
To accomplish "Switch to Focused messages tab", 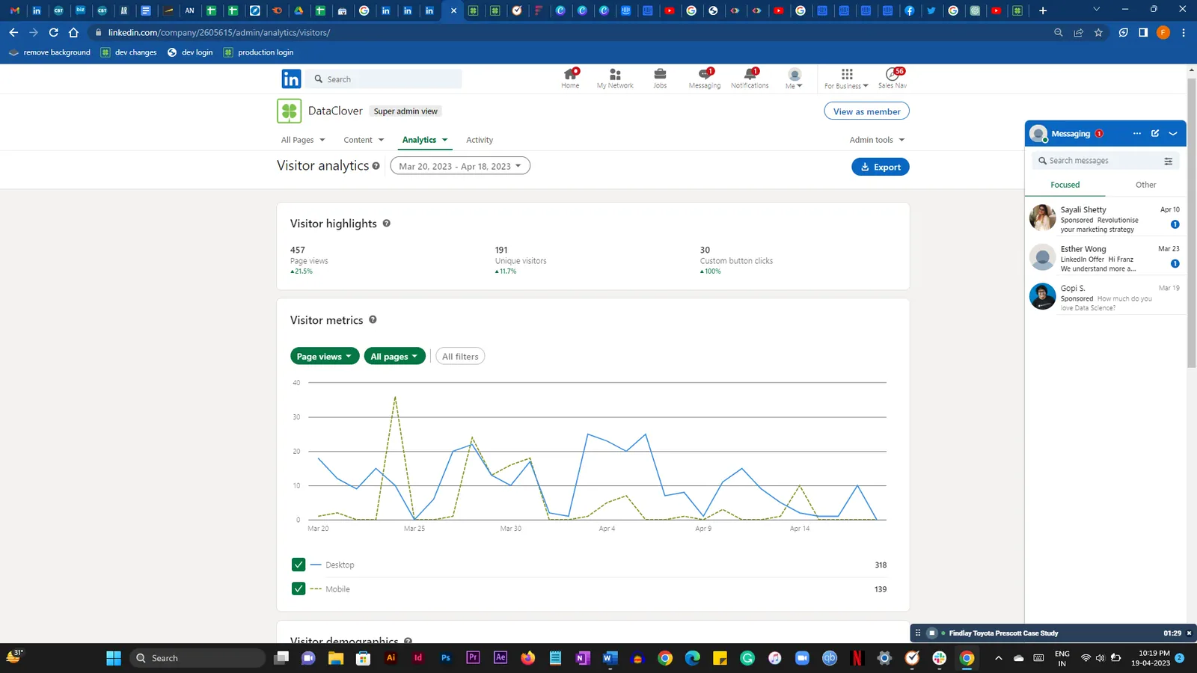I will click(x=1065, y=185).
